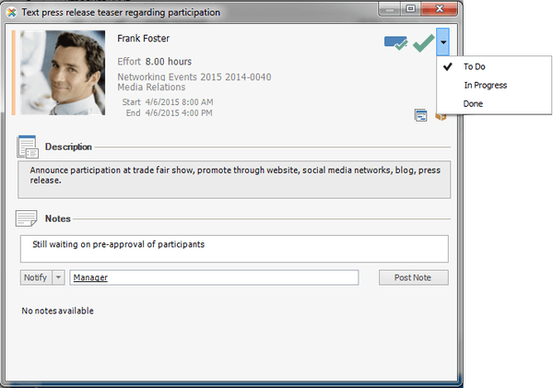Click the Effort 8.00 hours value

[x=169, y=62]
